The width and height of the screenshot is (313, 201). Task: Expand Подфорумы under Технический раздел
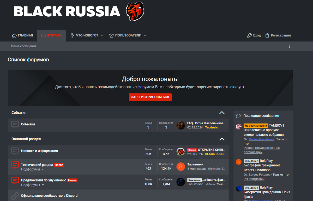32,169
